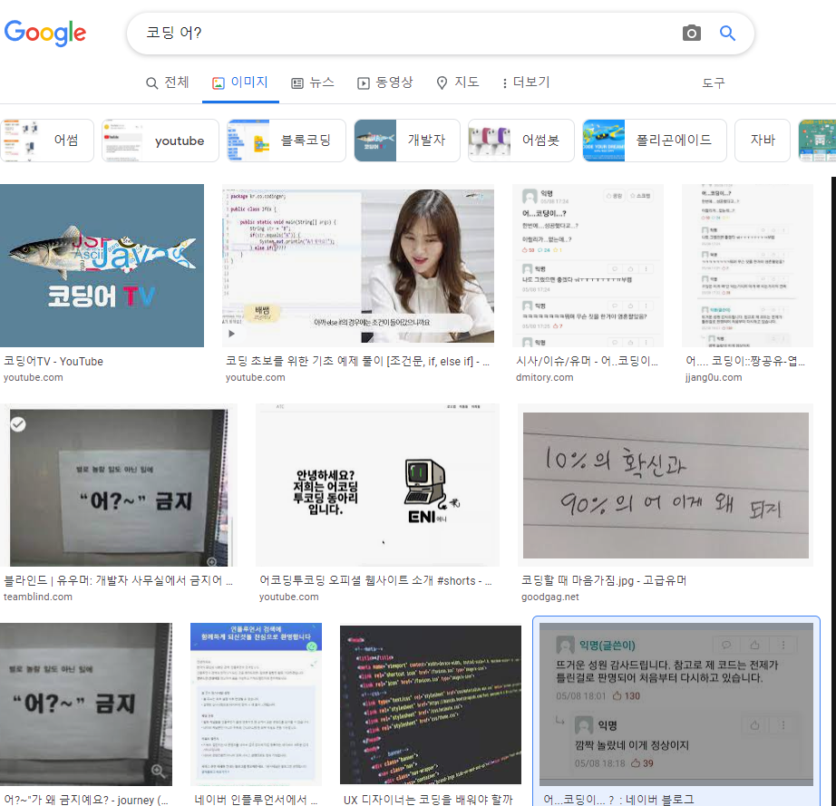Open the teamblind 어?~ 금지 sign thumbnail
The width and height of the screenshot is (836, 806).
119,485
